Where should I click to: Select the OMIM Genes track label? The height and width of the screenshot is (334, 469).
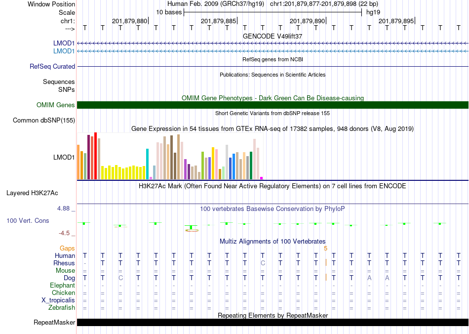55,105
